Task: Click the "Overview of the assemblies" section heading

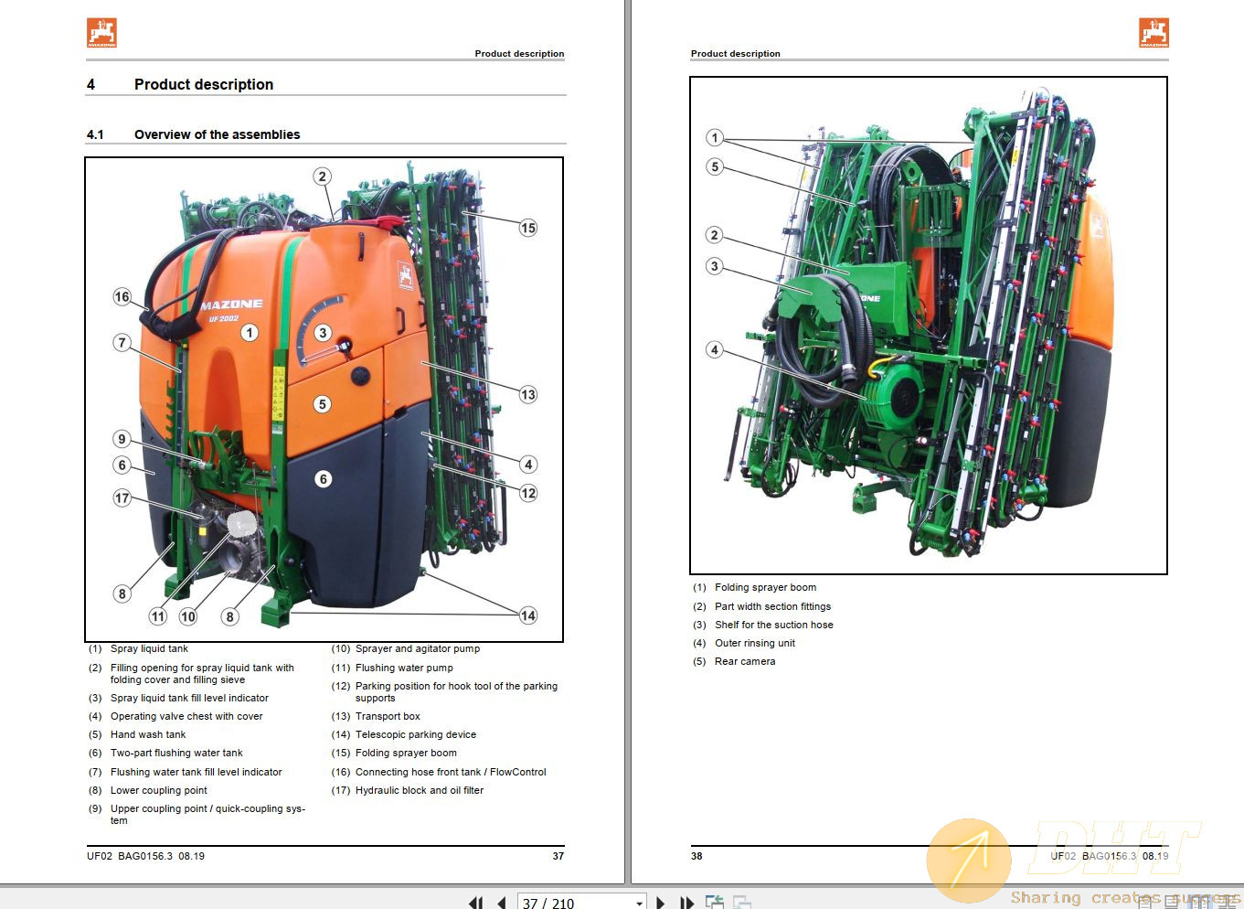Action: point(218,134)
